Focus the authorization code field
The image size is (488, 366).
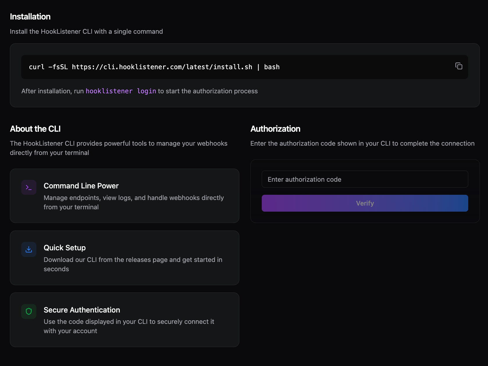click(x=365, y=179)
